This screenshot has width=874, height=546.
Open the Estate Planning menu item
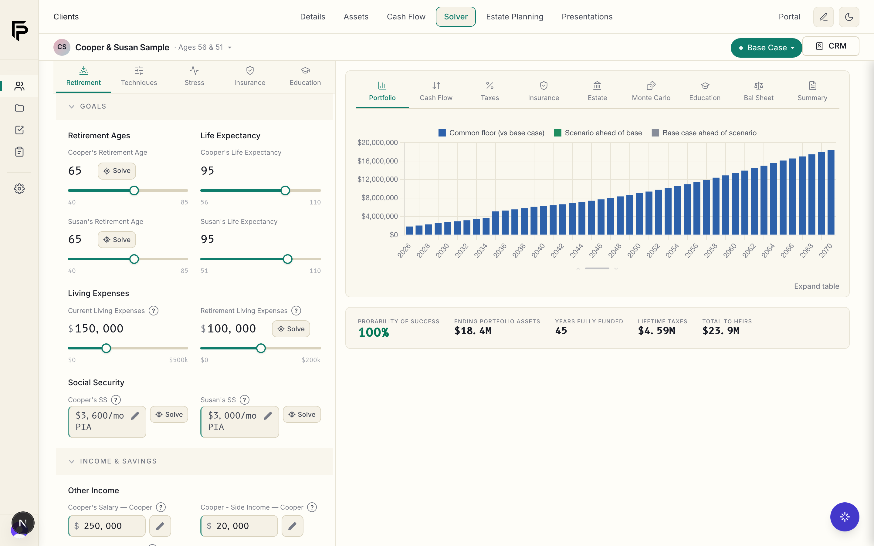point(514,17)
